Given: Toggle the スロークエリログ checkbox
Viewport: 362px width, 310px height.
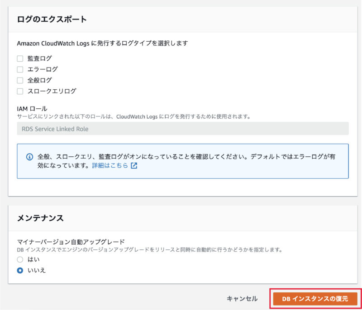Looking at the screenshot, I should (x=20, y=91).
